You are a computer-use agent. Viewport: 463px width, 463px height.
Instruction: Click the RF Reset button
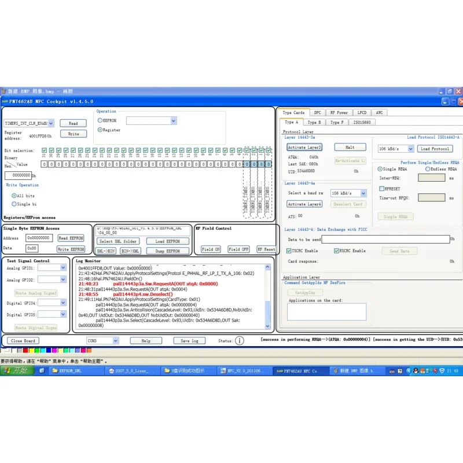(266, 249)
